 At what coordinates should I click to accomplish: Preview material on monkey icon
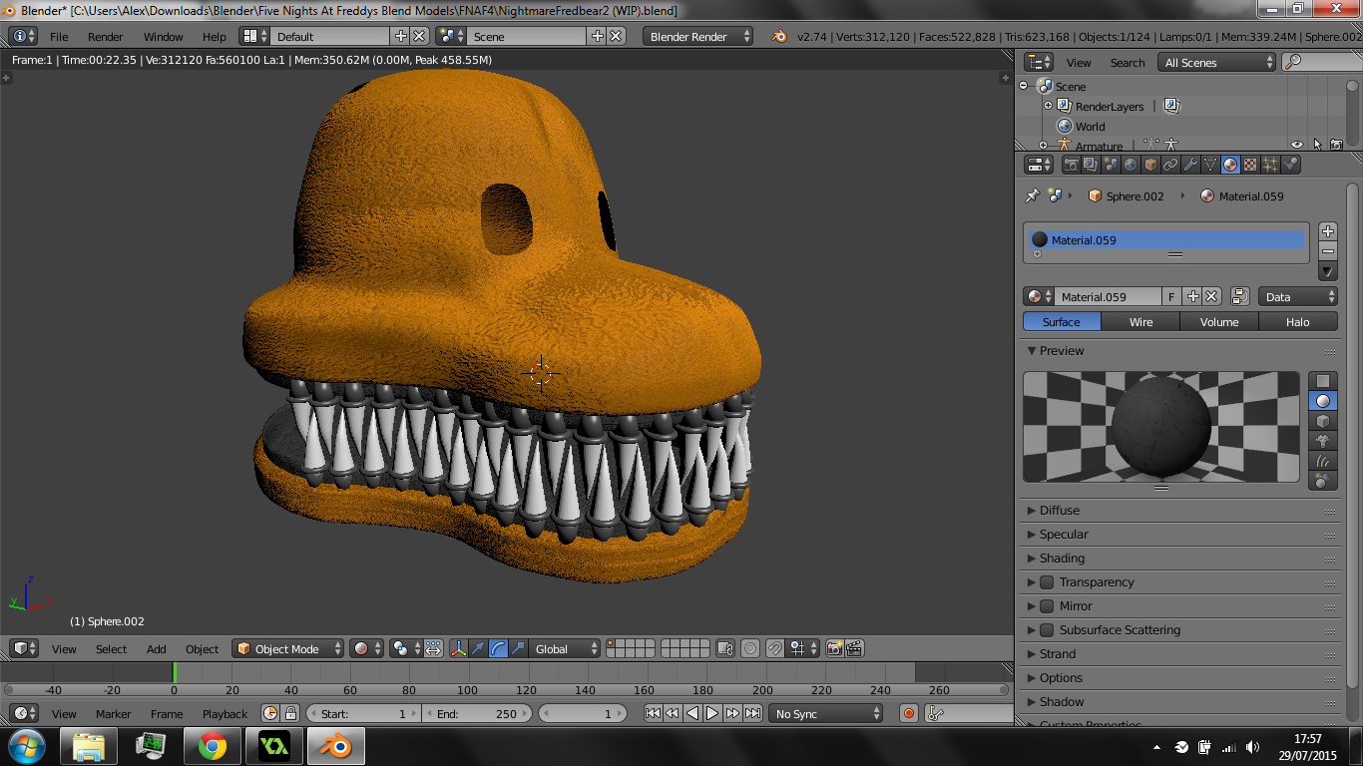pyautogui.click(x=1323, y=440)
